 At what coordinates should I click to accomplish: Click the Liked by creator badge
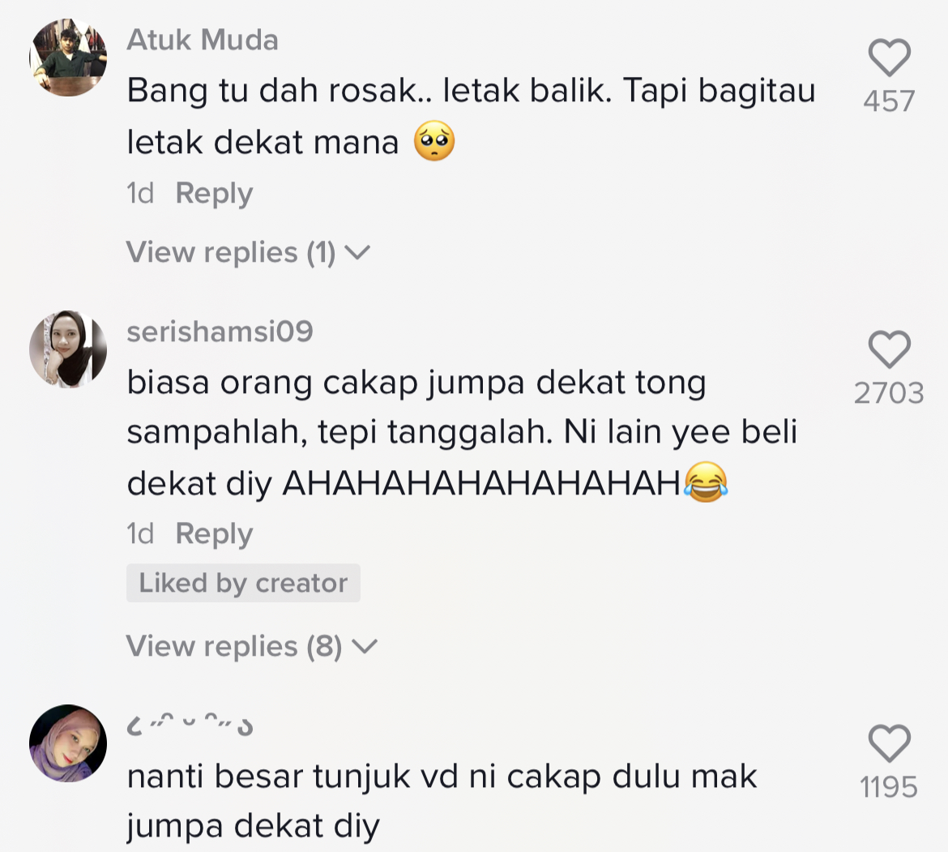pos(243,583)
